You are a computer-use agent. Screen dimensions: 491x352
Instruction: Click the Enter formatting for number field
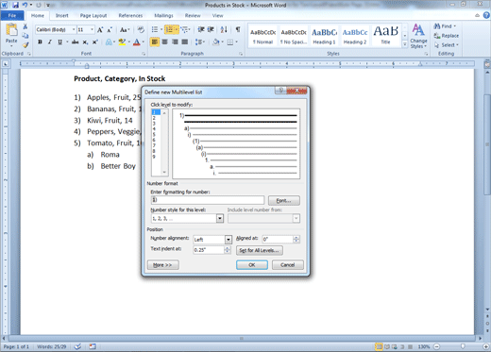(x=208, y=200)
